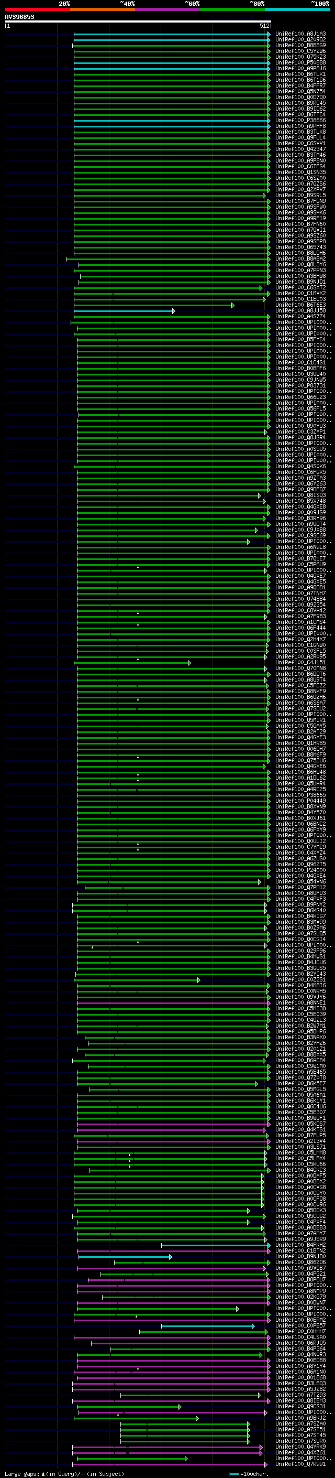
Task: Select hit label UniRef100_Q92354
Action: pos(300,605)
